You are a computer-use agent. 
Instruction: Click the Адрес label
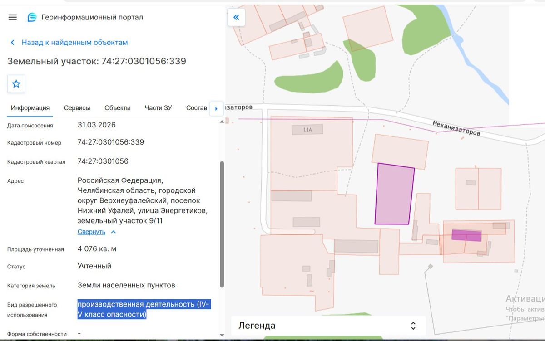[x=15, y=181]
